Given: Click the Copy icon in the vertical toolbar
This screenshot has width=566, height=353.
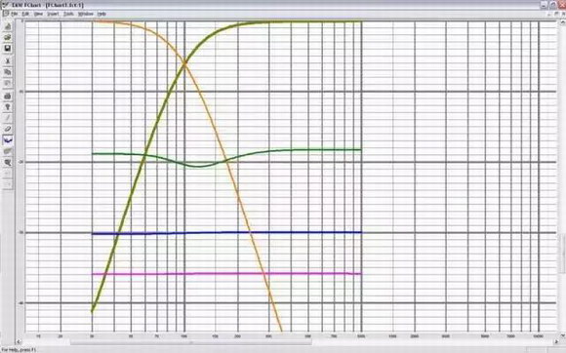Looking at the screenshot, I should click(x=8, y=72).
